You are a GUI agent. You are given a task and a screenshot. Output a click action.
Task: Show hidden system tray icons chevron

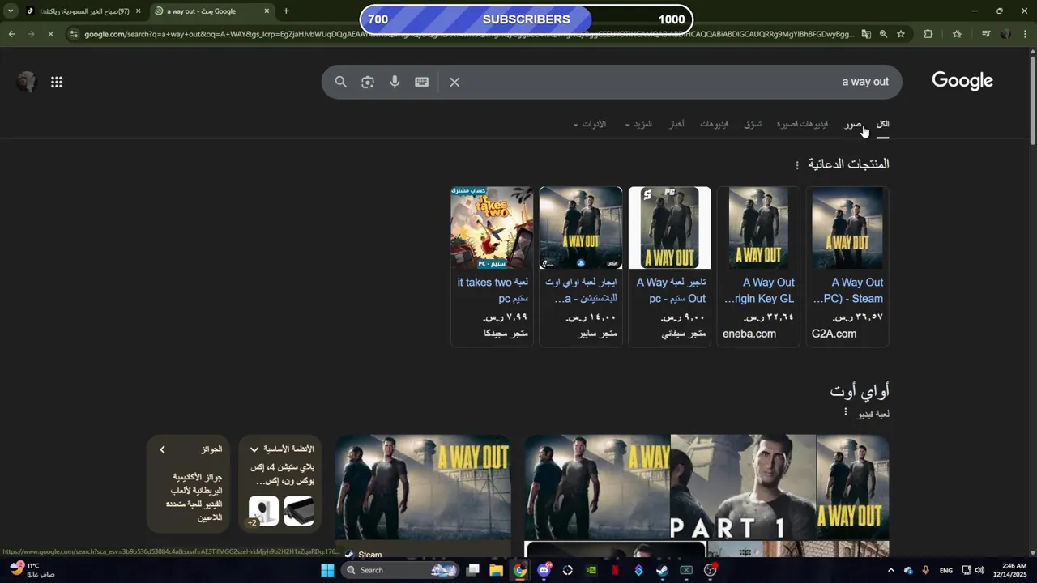[891, 570]
